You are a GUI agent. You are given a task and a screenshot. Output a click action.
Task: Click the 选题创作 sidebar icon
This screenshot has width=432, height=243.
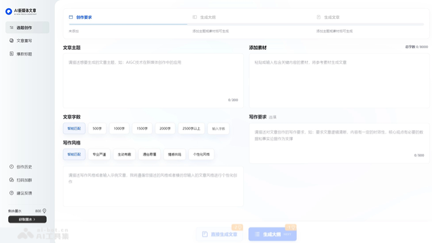click(12, 28)
